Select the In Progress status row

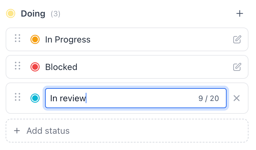point(127,39)
